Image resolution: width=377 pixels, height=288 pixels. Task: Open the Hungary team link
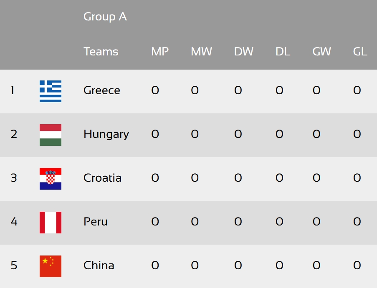(106, 134)
